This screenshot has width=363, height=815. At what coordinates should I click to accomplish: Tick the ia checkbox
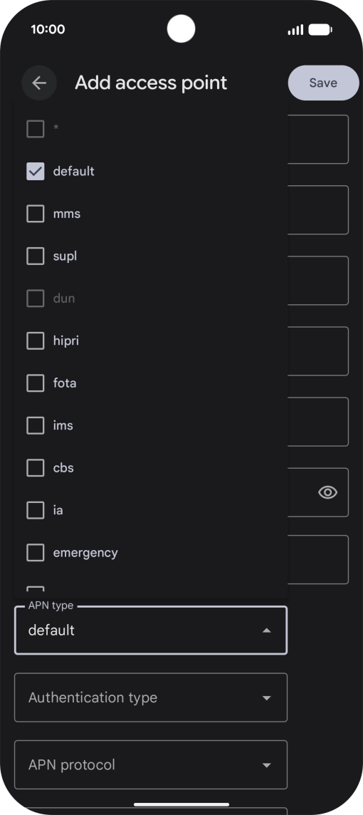point(36,510)
